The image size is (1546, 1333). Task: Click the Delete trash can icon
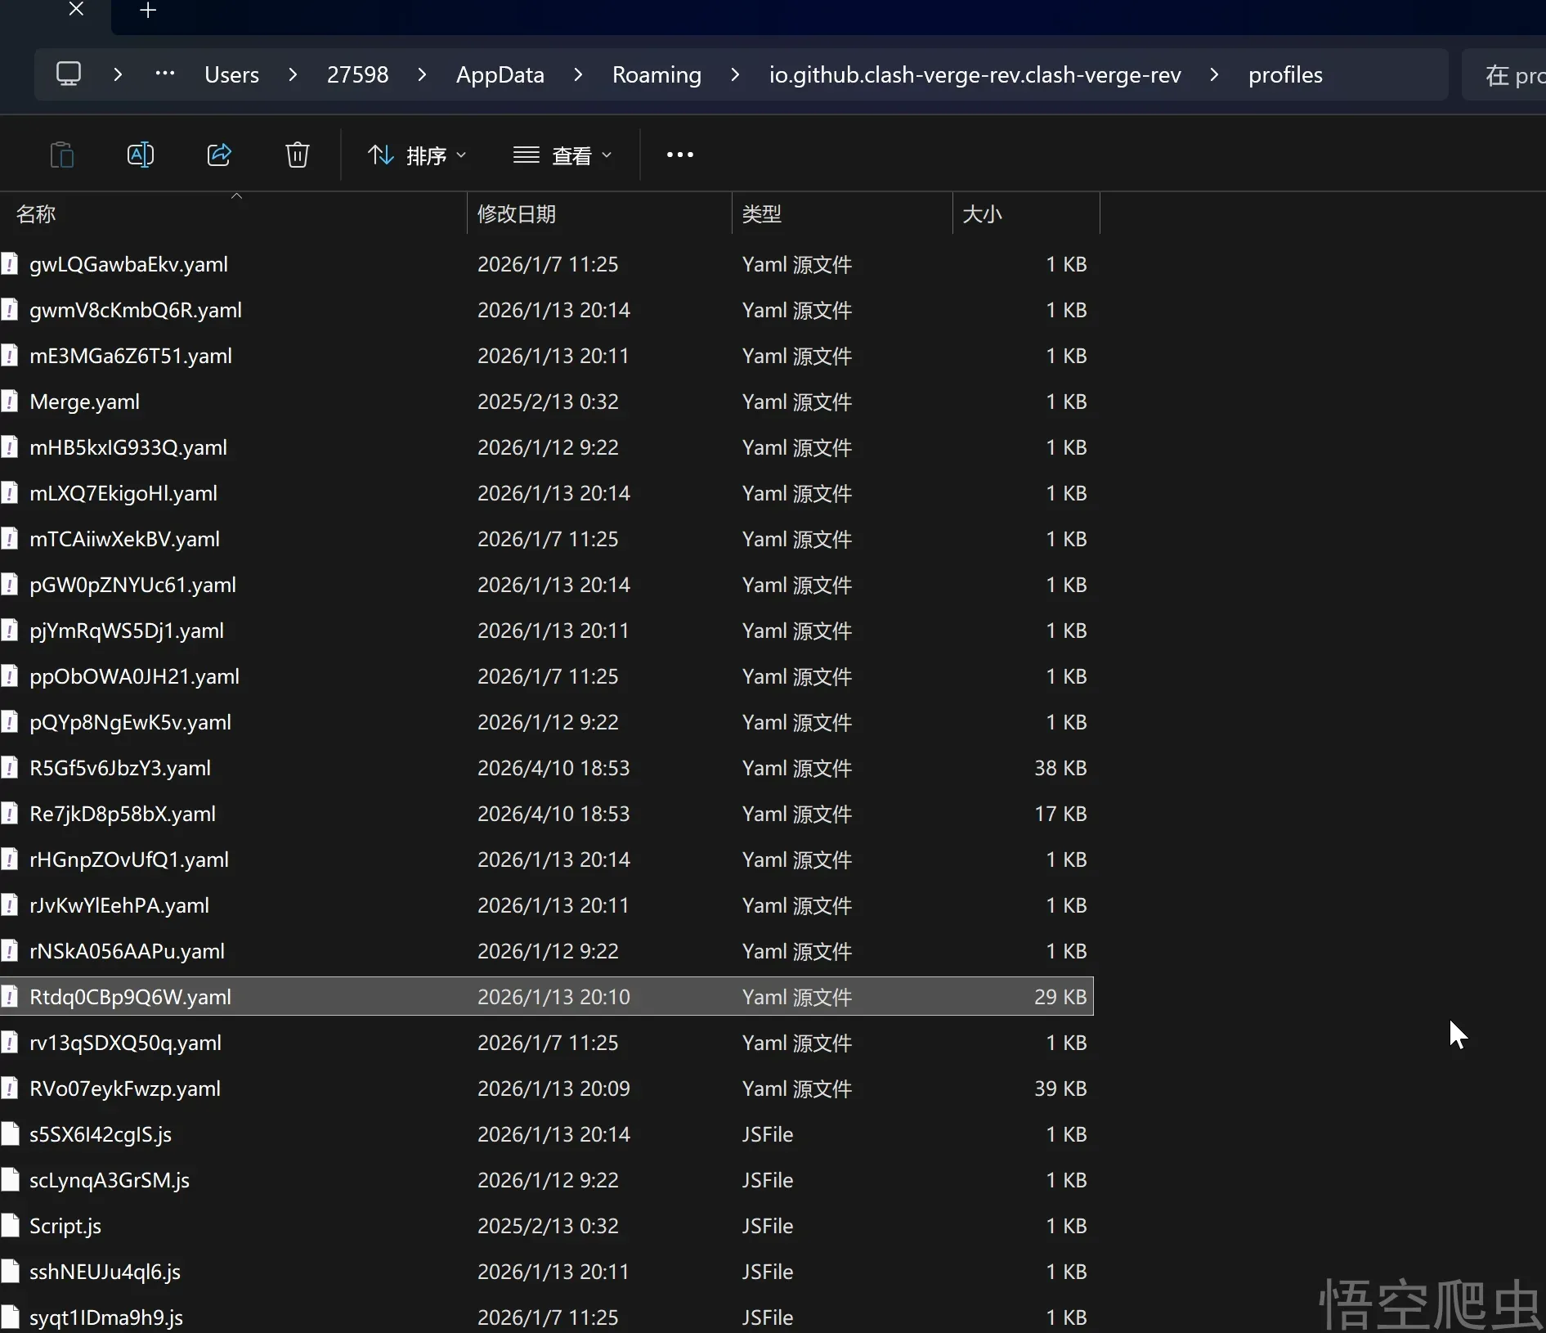tap(298, 155)
